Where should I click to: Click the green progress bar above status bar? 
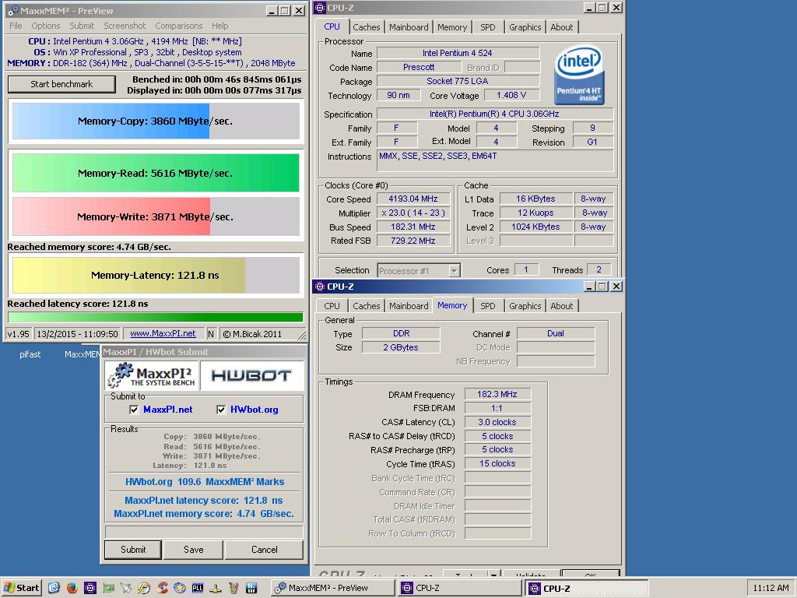click(156, 318)
